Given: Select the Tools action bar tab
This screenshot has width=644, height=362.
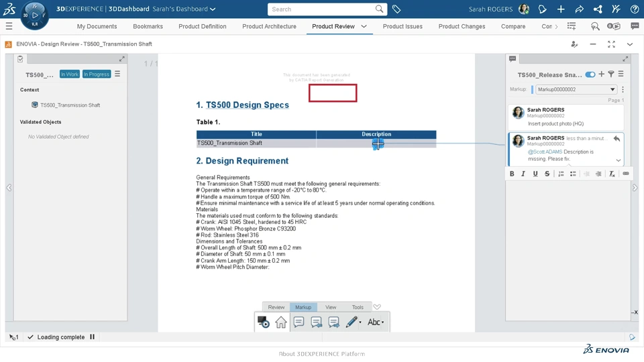Looking at the screenshot, I should tap(358, 307).
